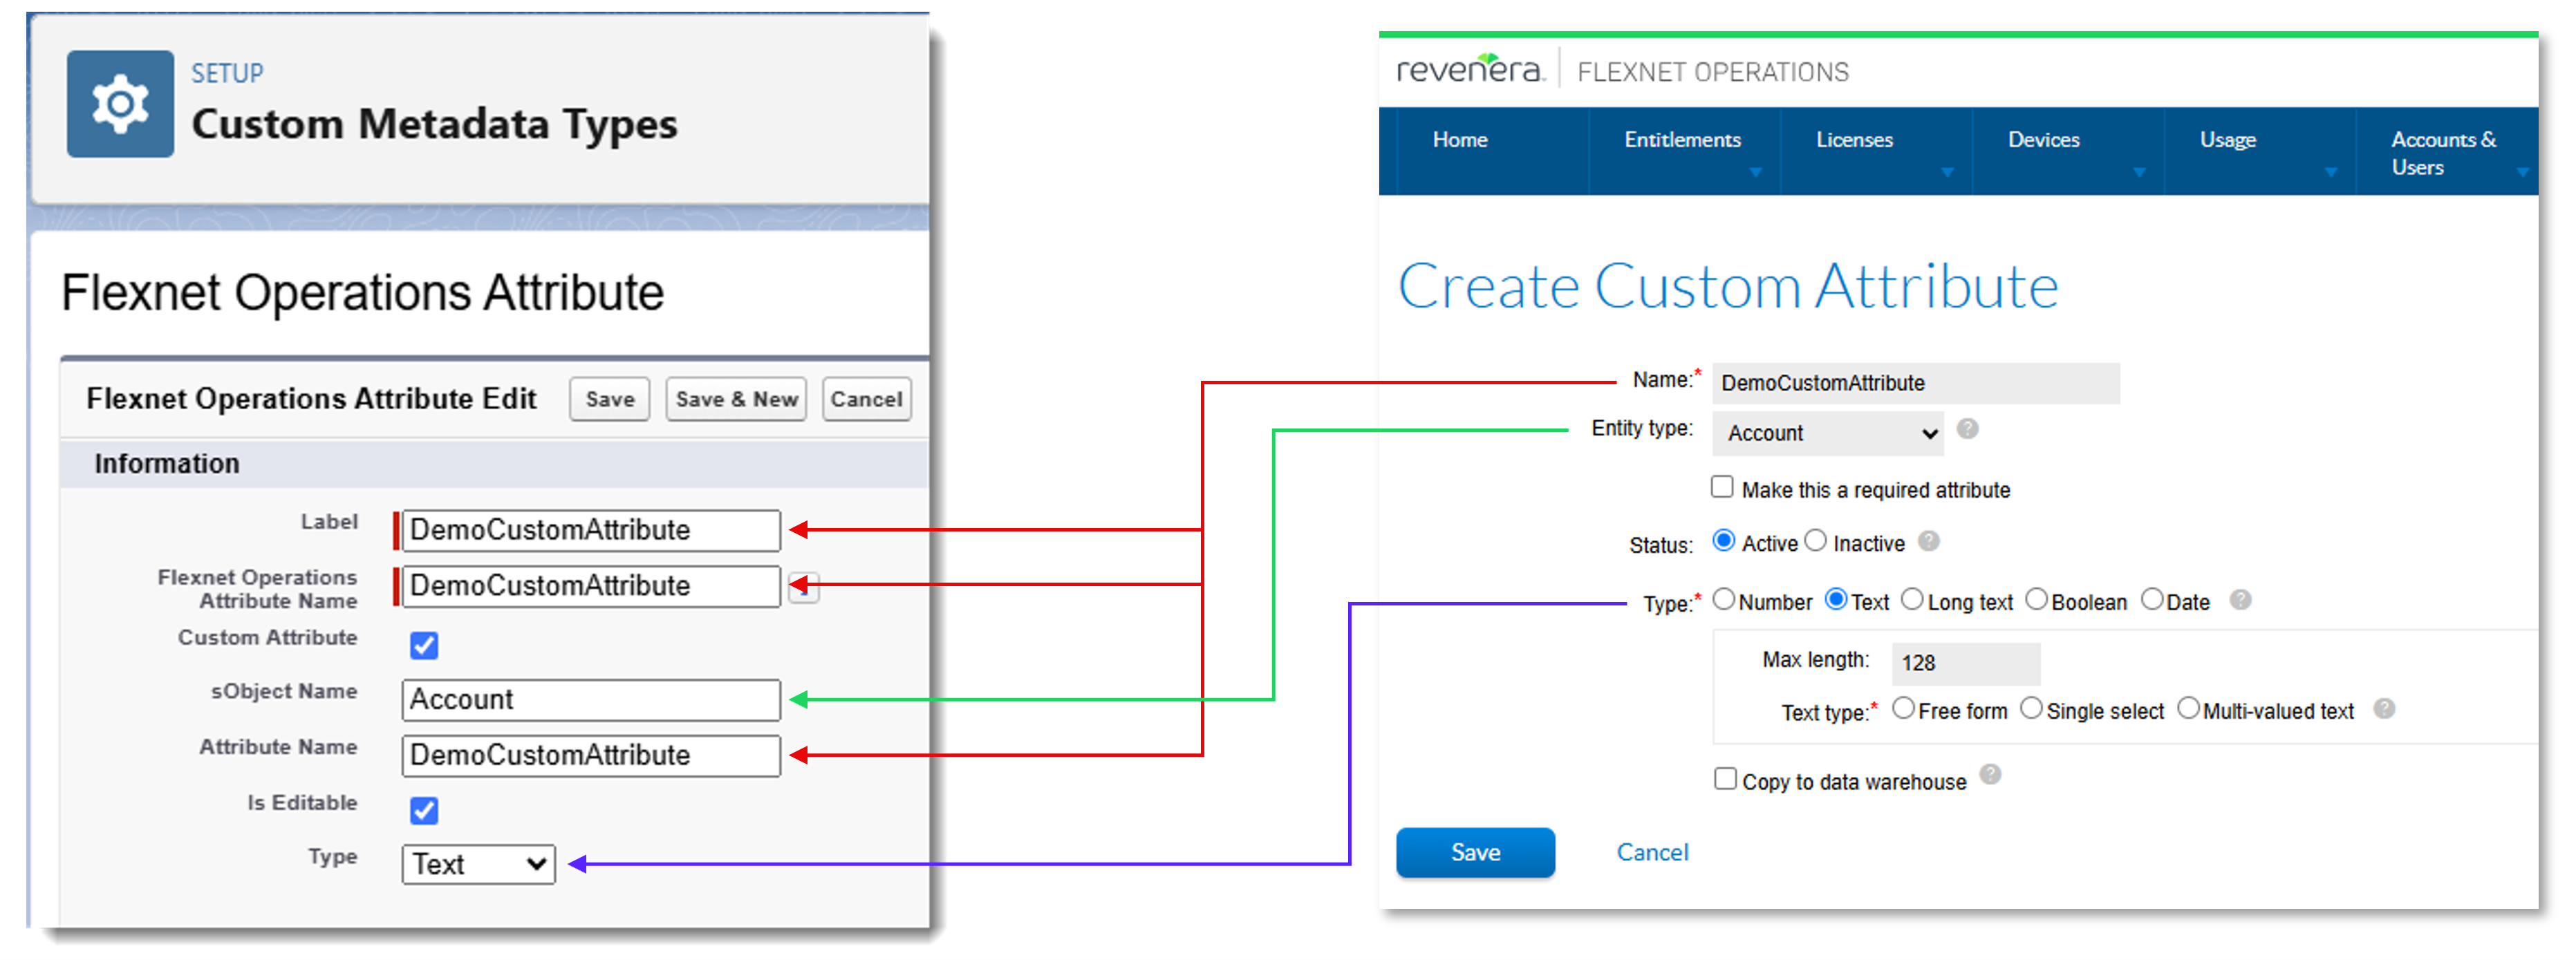The image size is (2576, 960).
Task: Open the Entity type help icon
Action: tap(1967, 429)
